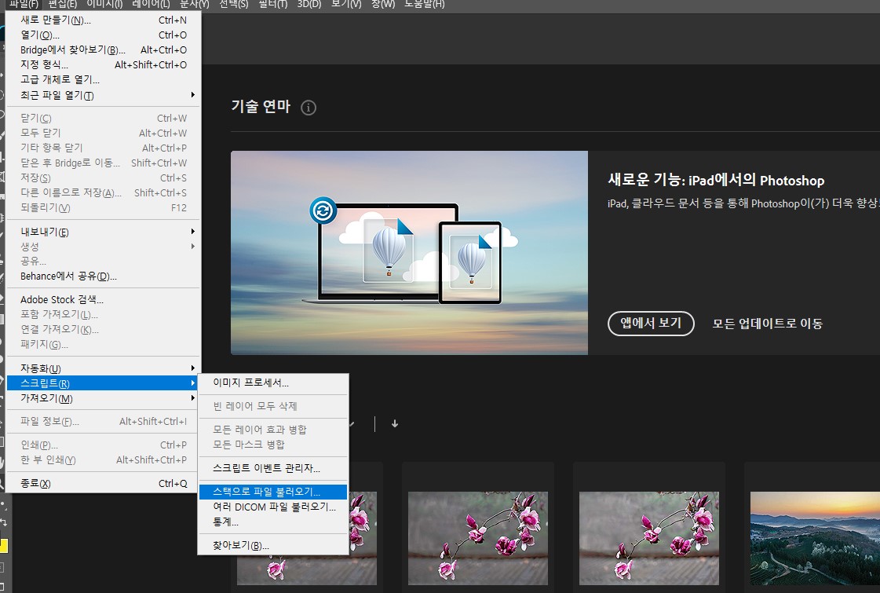Choose 인쇄(P)... with shortcut Ctrl+P
Screen dimensions: 880x593
coord(104,445)
